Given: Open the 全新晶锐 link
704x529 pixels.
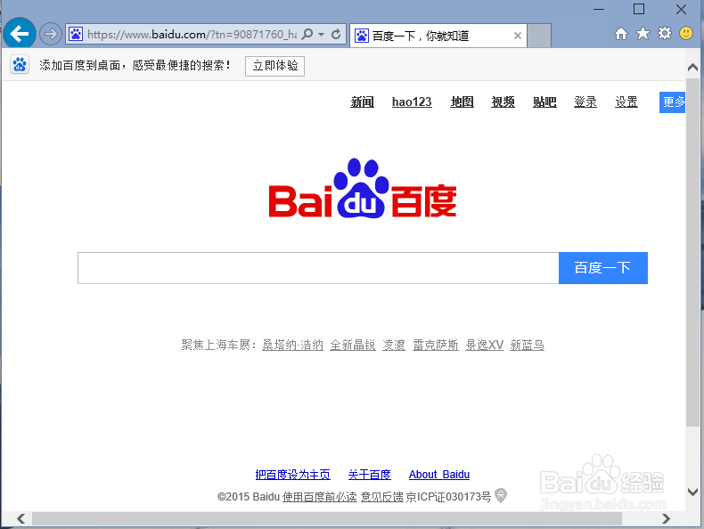Looking at the screenshot, I should click(353, 345).
